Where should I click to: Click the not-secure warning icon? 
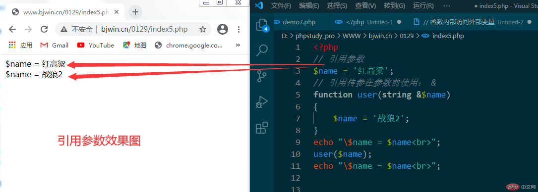64,29
